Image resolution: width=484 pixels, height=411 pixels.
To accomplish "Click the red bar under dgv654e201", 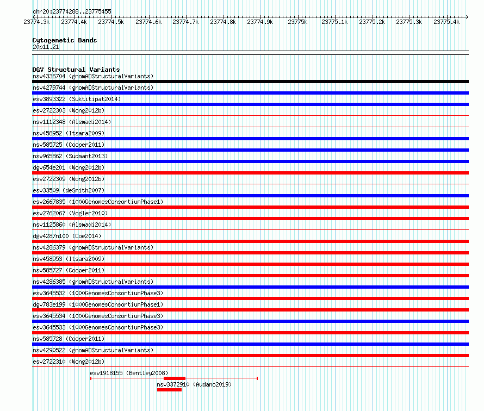I will coord(250,173).
